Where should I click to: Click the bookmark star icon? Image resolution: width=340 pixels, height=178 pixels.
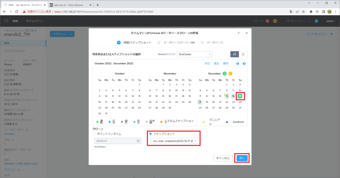pos(303,12)
